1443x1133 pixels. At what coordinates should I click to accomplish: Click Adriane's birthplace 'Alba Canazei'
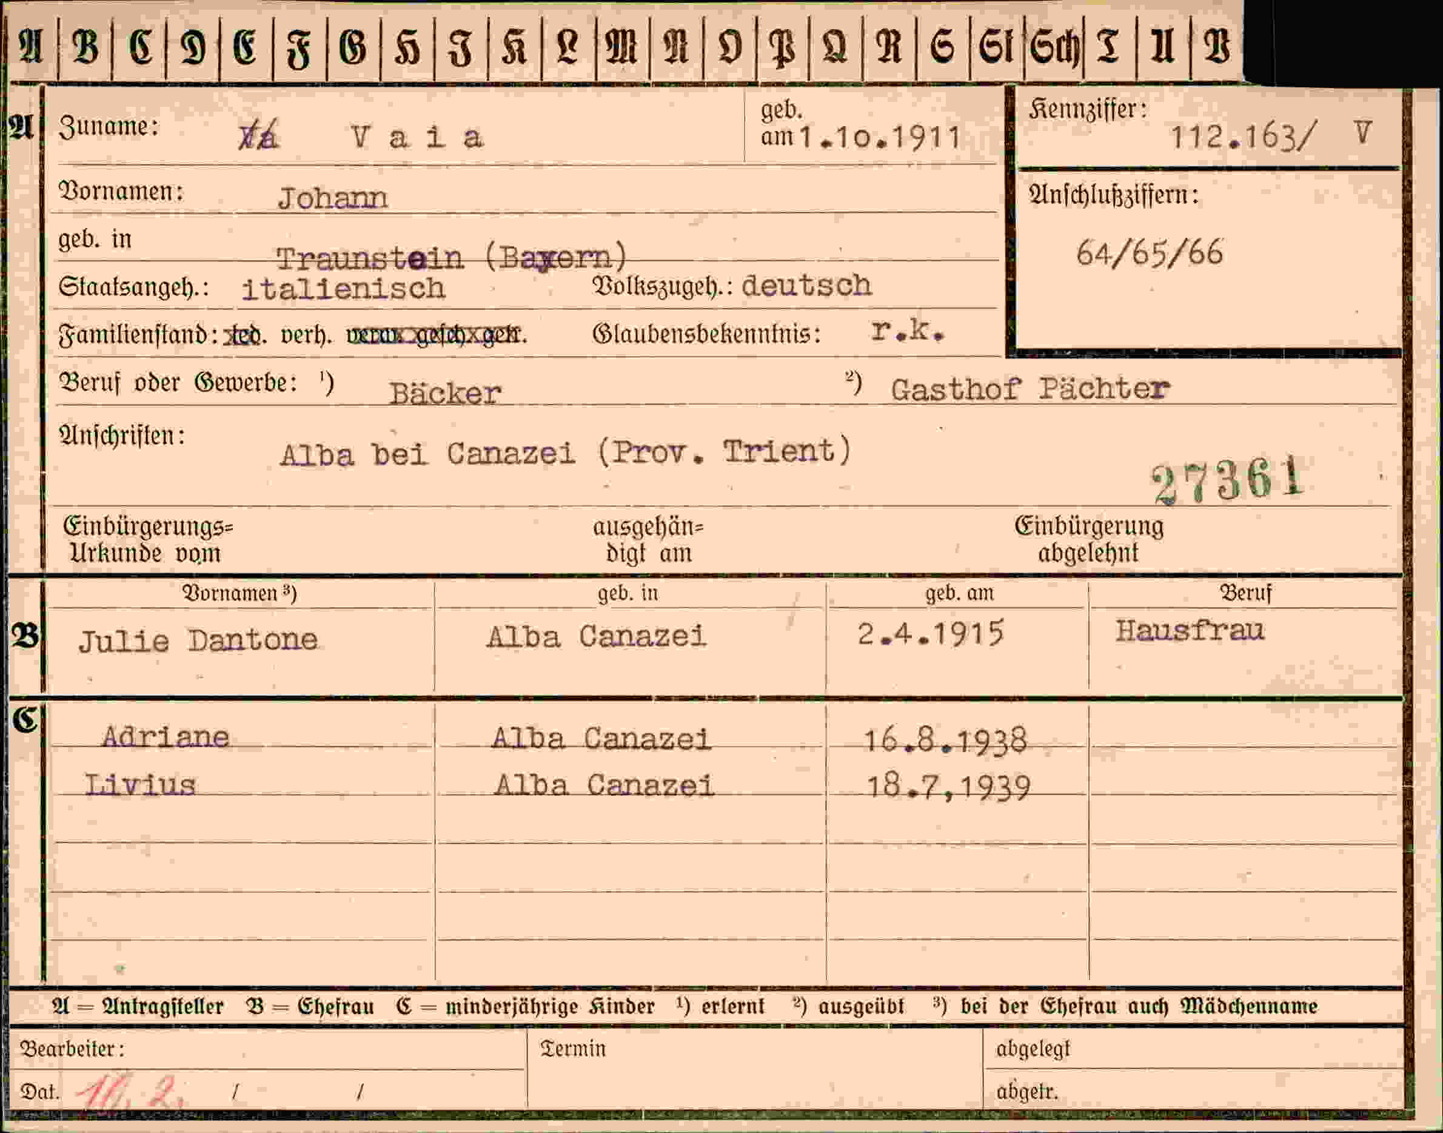pos(601,739)
